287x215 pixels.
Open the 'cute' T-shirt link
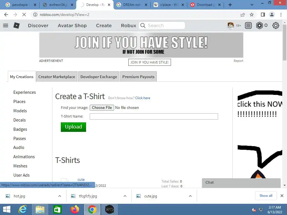(x=81, y=179)
